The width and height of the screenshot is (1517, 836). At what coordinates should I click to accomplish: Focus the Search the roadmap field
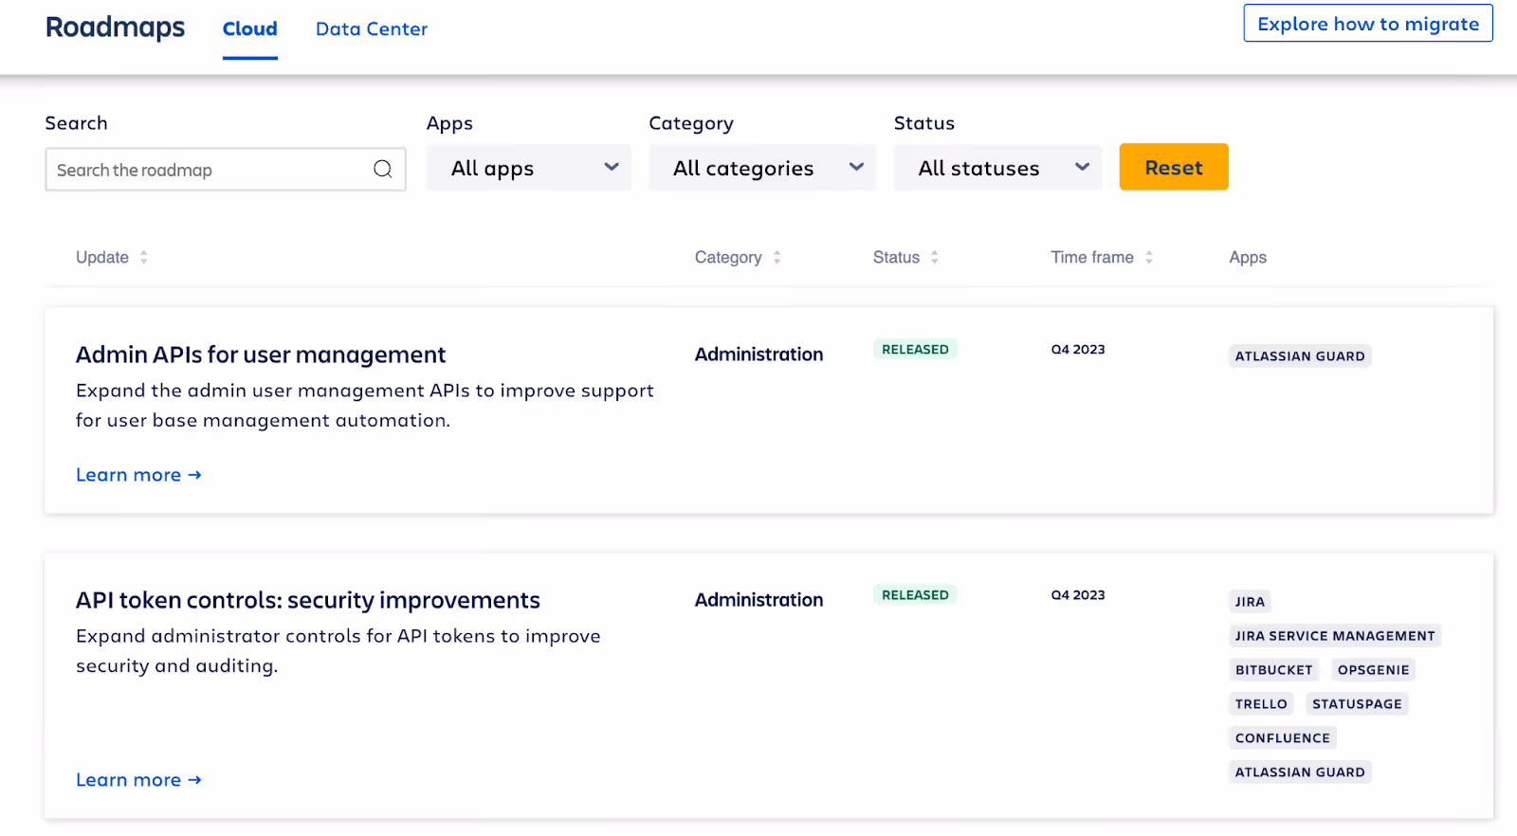pyautogui.click(x=226, y=169)
